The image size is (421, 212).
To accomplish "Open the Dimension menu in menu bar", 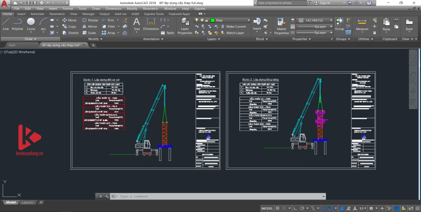I will pos(113,8).
